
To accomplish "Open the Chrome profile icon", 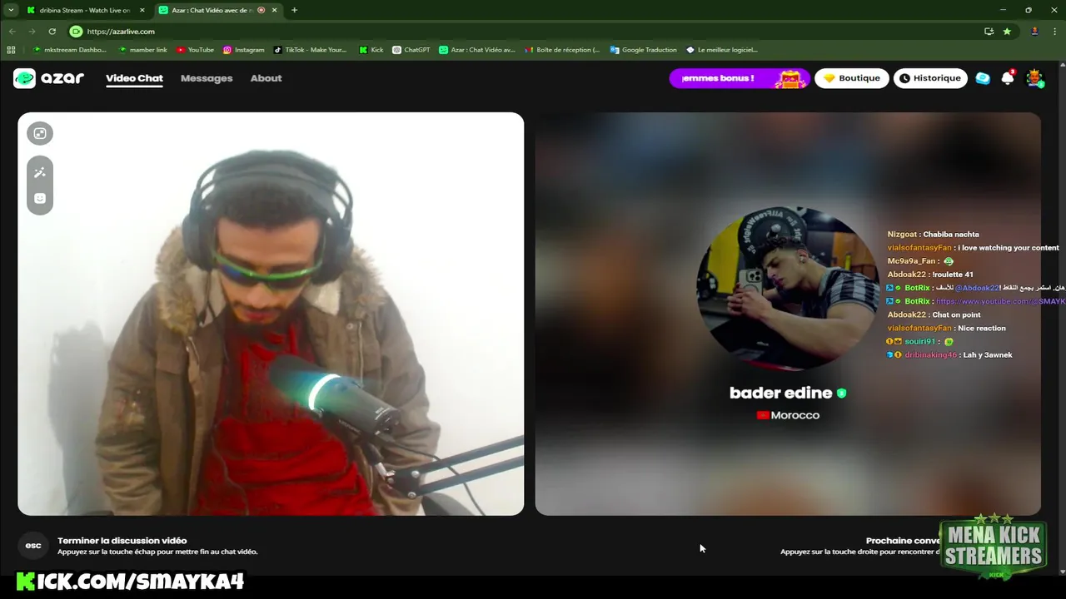I will (x=1034, y=32).
